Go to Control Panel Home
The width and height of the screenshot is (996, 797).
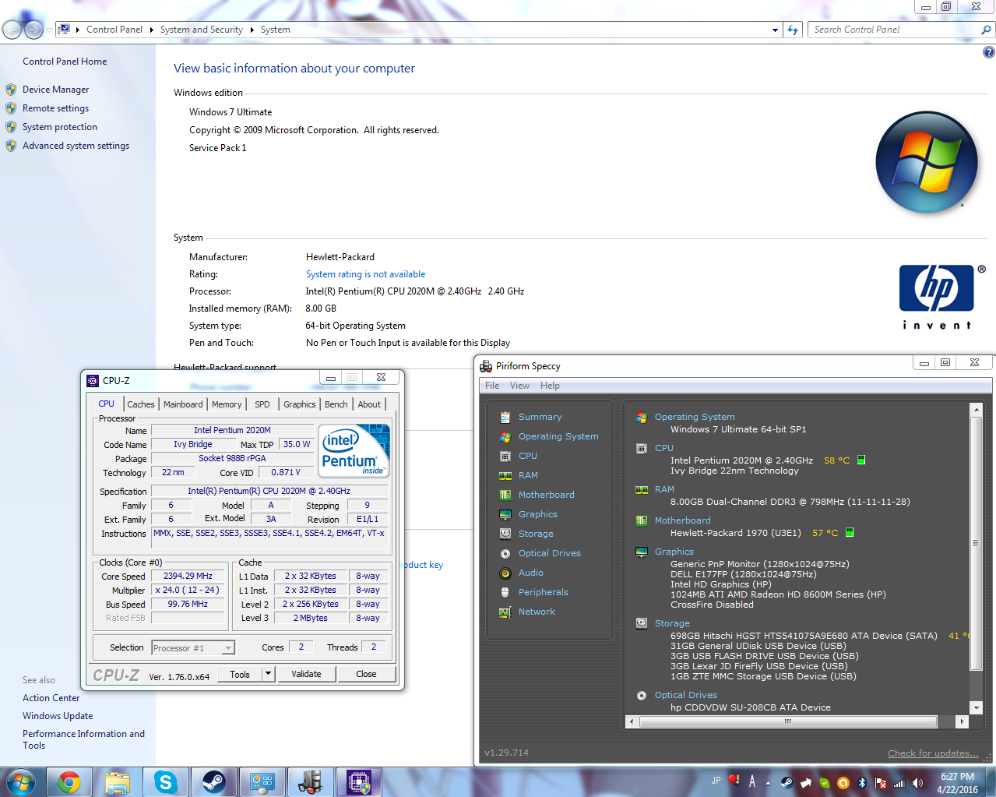tap(65, 62)
